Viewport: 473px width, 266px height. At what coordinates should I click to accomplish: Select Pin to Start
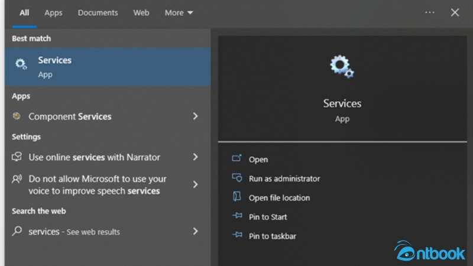coord(268,217)
